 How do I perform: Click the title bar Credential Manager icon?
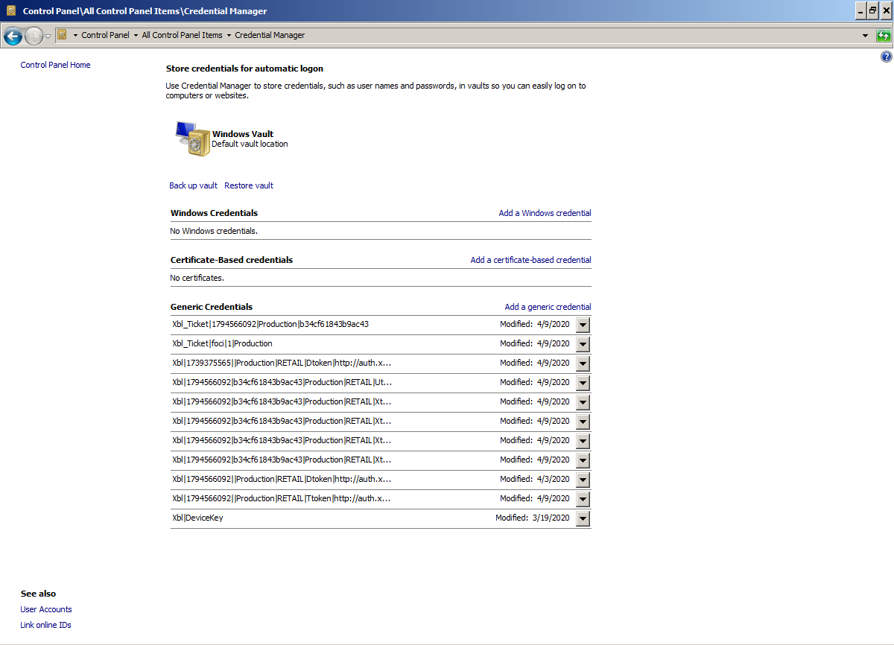tap(10, 11)
